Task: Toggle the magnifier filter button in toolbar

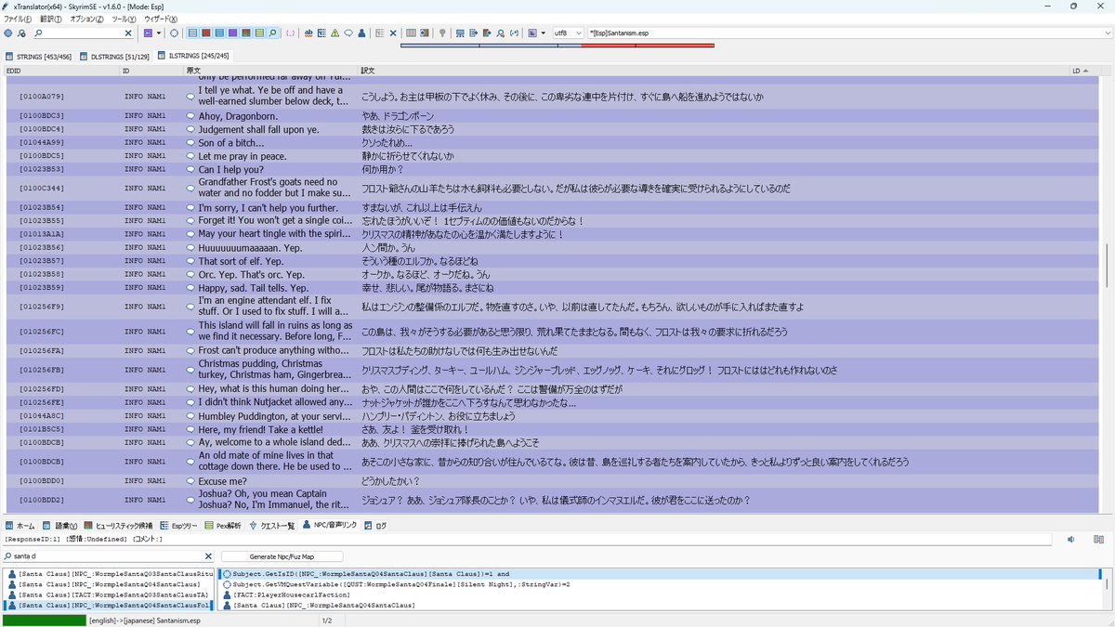Action: pyautogui.click(x=272, y=33)
